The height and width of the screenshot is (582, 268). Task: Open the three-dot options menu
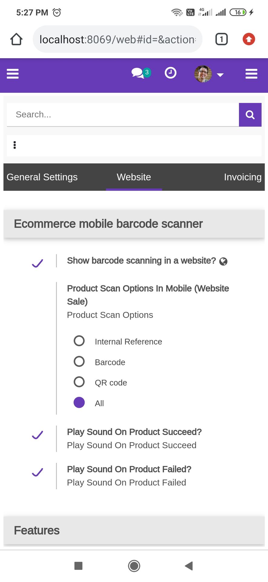coord(15,145)
